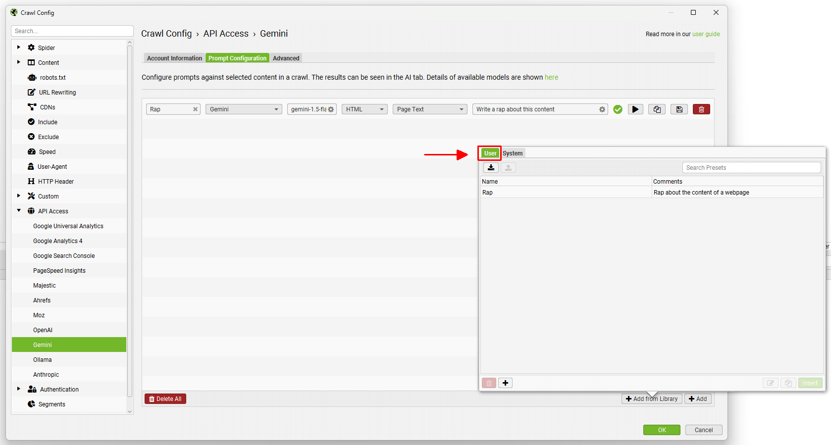
Task: Open the robots.txt settings
Action: click(53, 78)
